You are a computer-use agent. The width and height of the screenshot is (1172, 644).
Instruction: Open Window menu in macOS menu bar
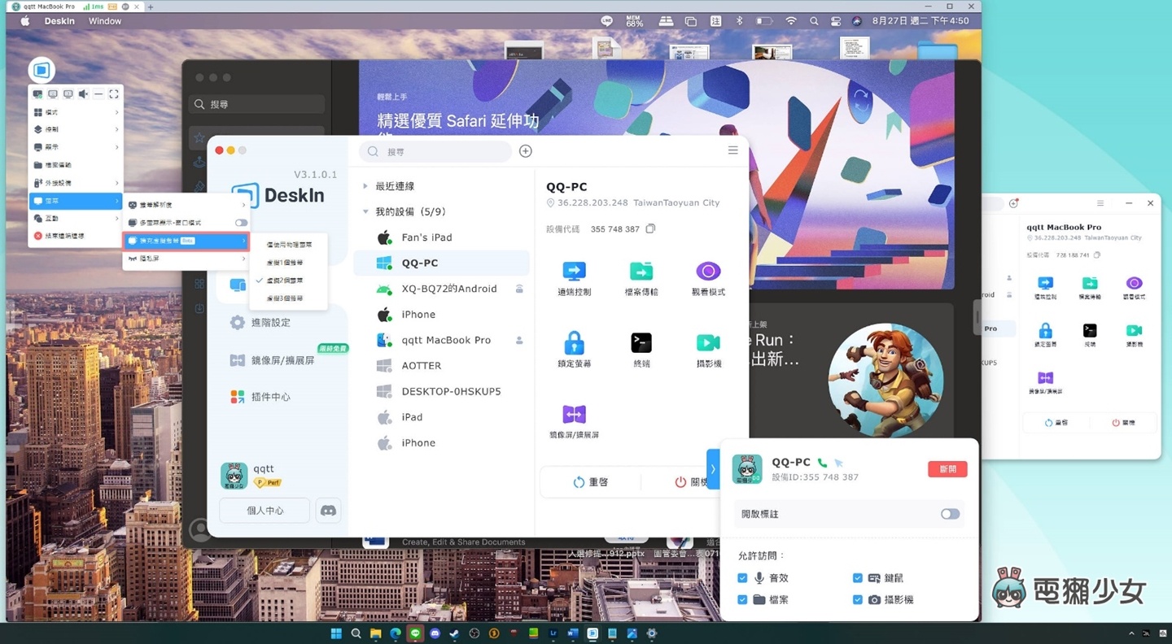105,21
